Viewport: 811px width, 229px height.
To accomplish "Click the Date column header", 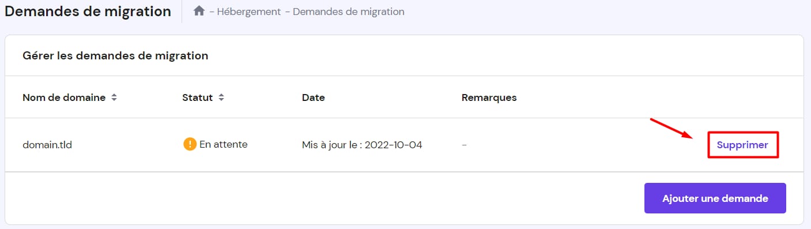I will [x=314, y=97].
